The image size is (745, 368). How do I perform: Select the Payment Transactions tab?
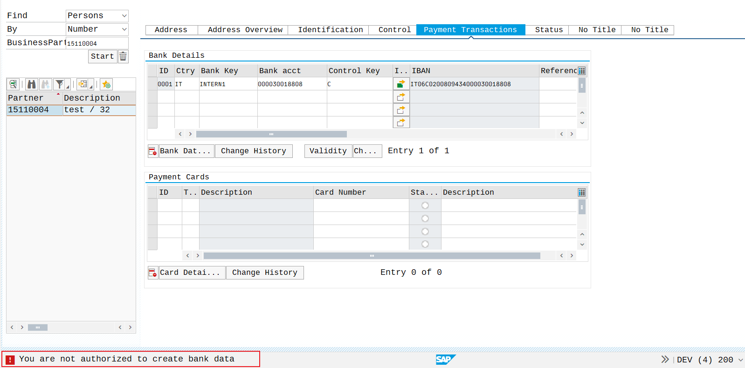[x=470, y=30]
